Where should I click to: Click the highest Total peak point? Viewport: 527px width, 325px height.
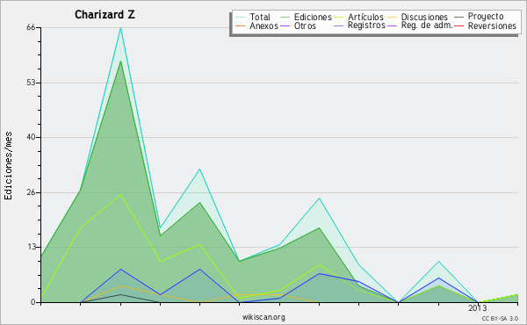point(120,28)
